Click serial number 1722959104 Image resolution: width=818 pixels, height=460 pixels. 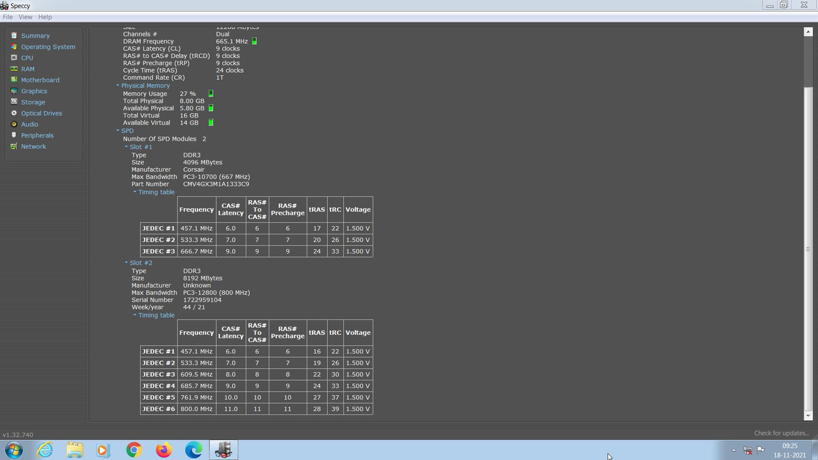point(202,300)
